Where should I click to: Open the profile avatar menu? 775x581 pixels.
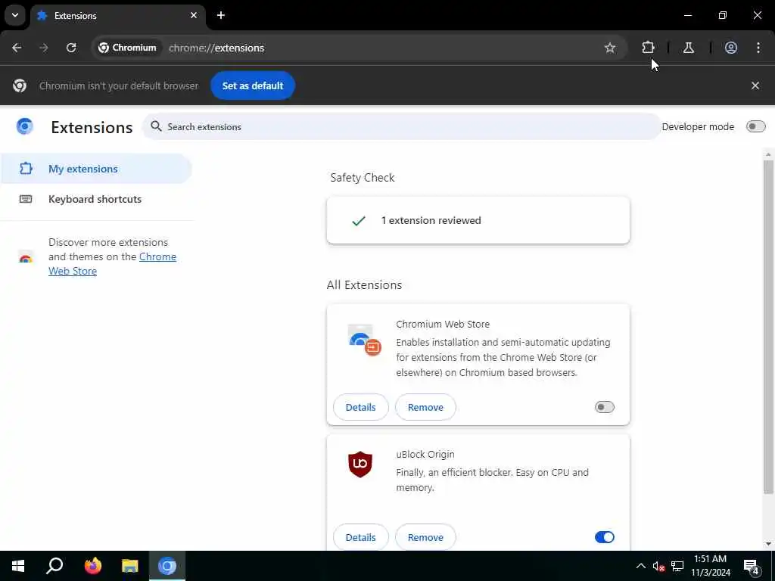(x=731, y=48)
